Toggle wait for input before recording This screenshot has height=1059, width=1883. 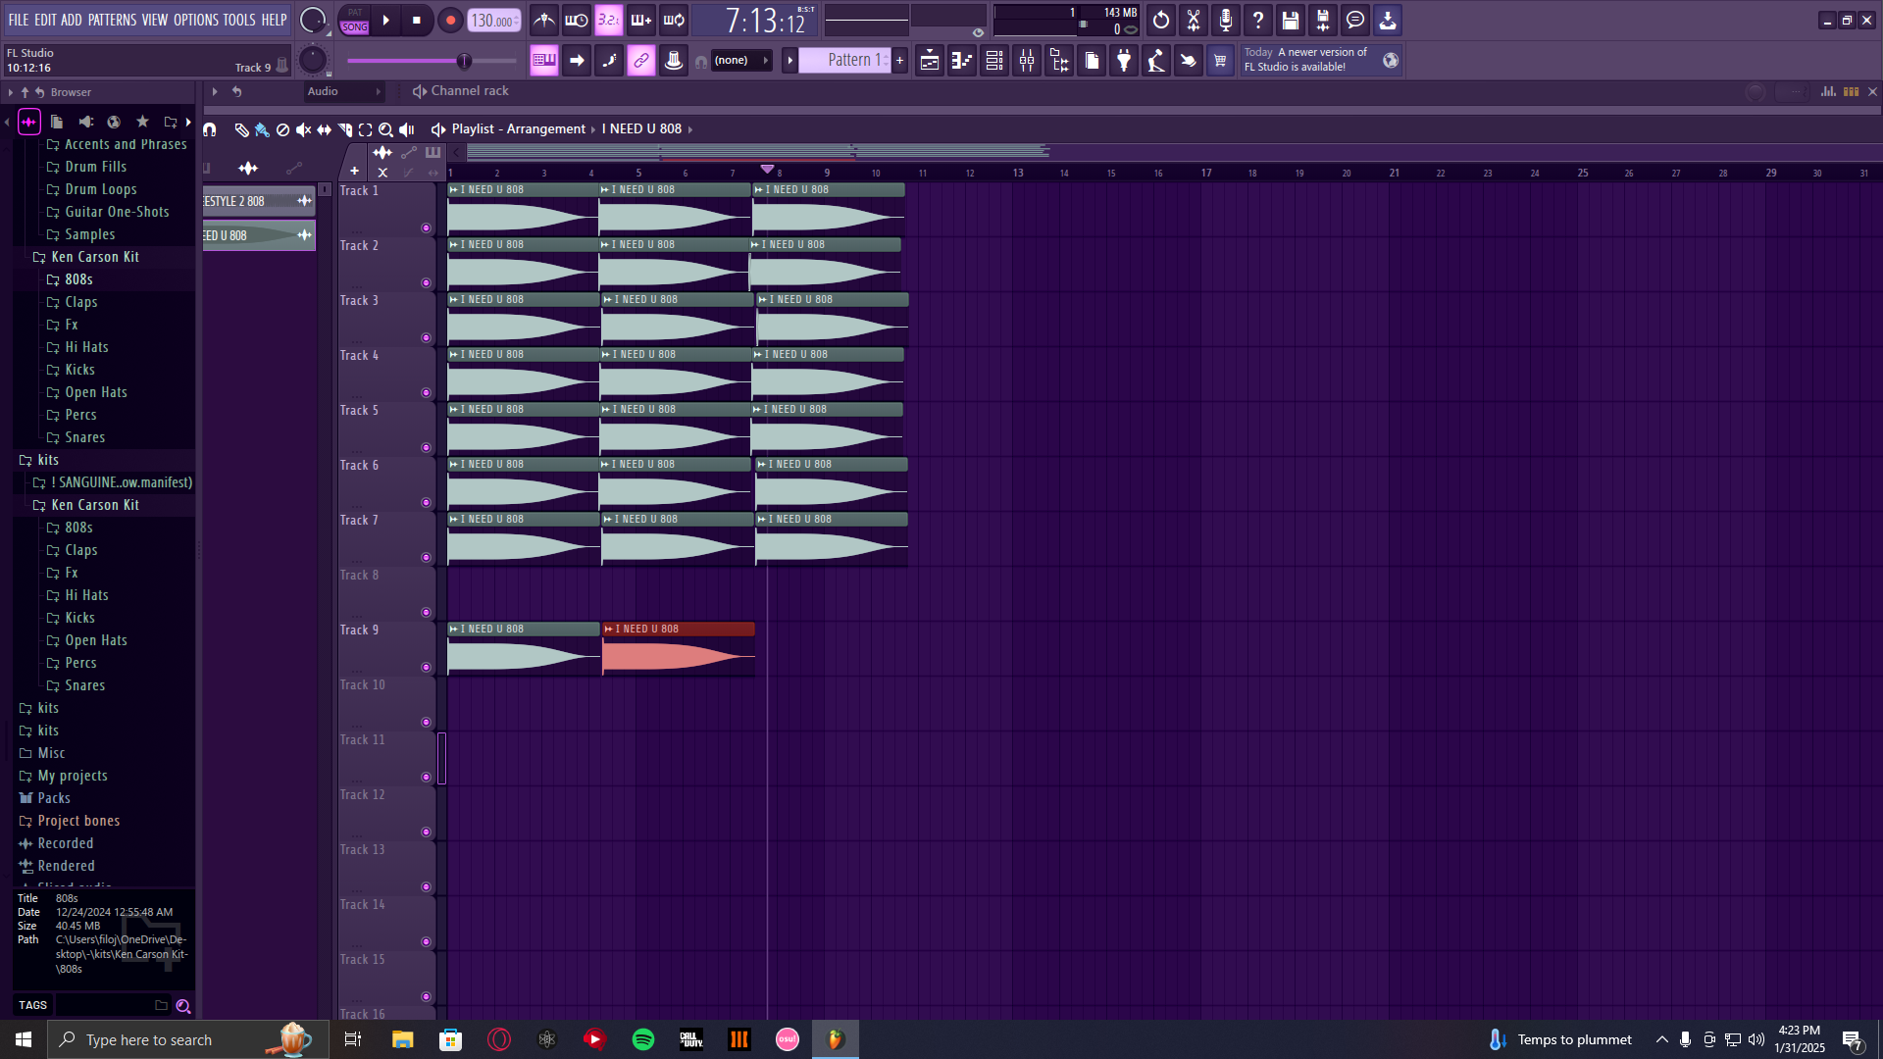point(576,20)
